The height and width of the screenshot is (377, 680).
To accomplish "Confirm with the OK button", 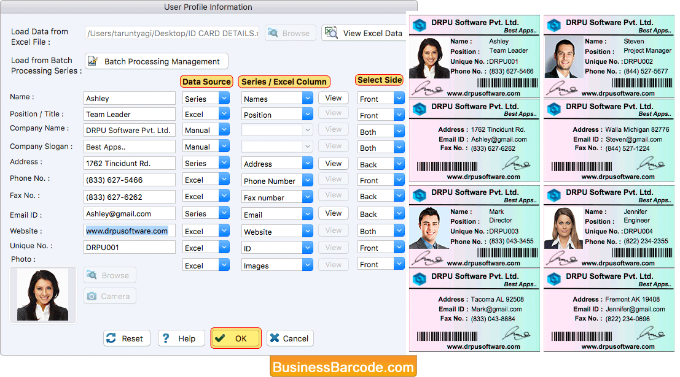I will pos(236,338).
